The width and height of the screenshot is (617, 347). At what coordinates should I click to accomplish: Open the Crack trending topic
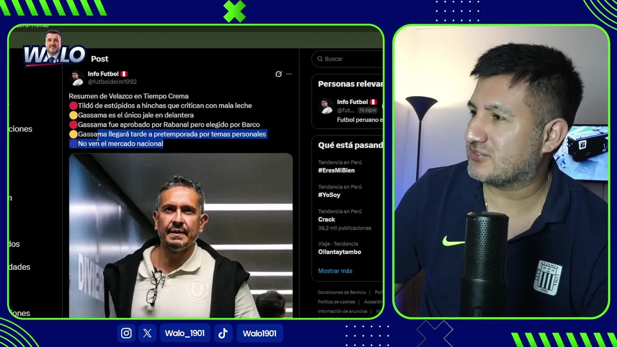click(326, 219)
